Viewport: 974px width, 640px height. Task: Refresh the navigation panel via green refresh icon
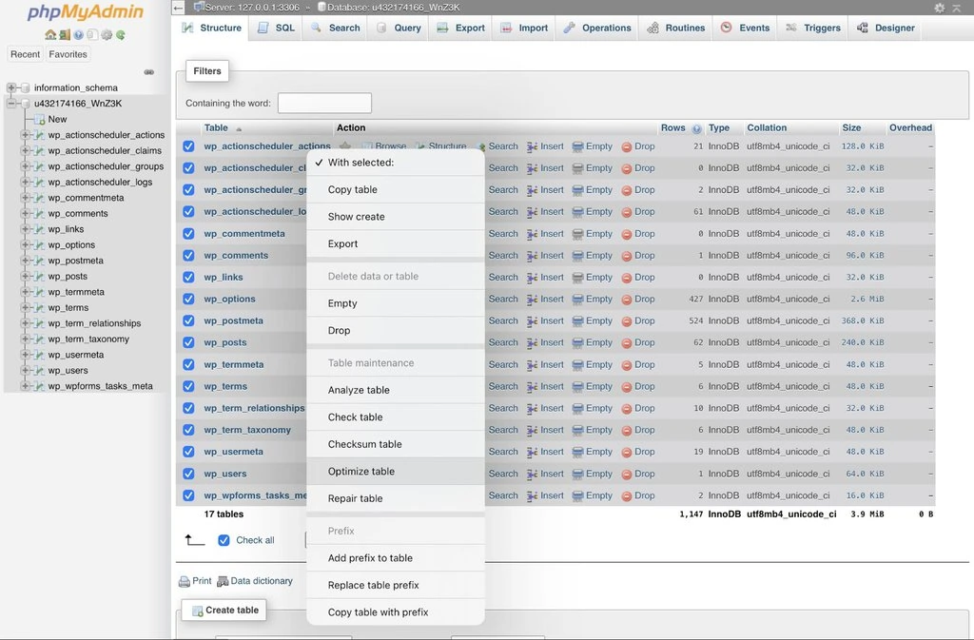120,34
